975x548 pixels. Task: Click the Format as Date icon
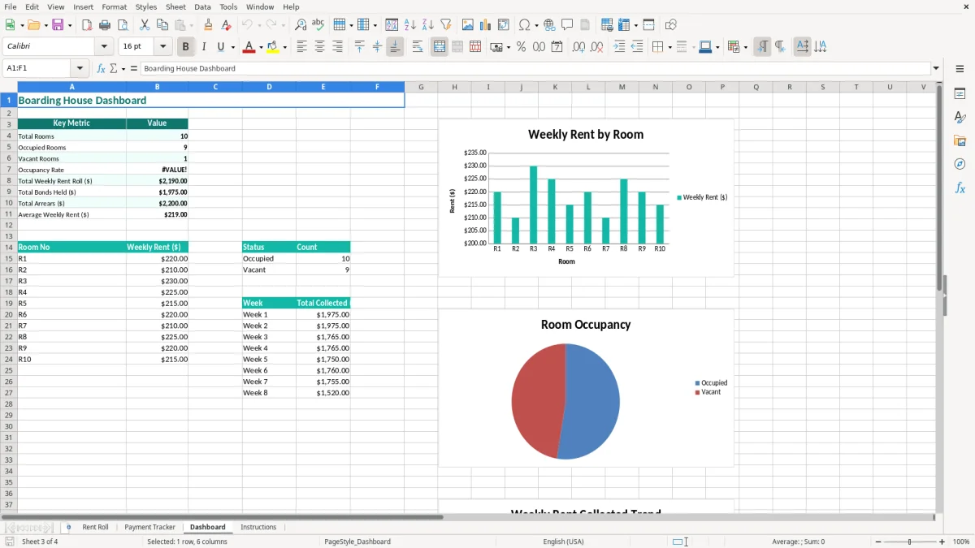pos(557,47)
